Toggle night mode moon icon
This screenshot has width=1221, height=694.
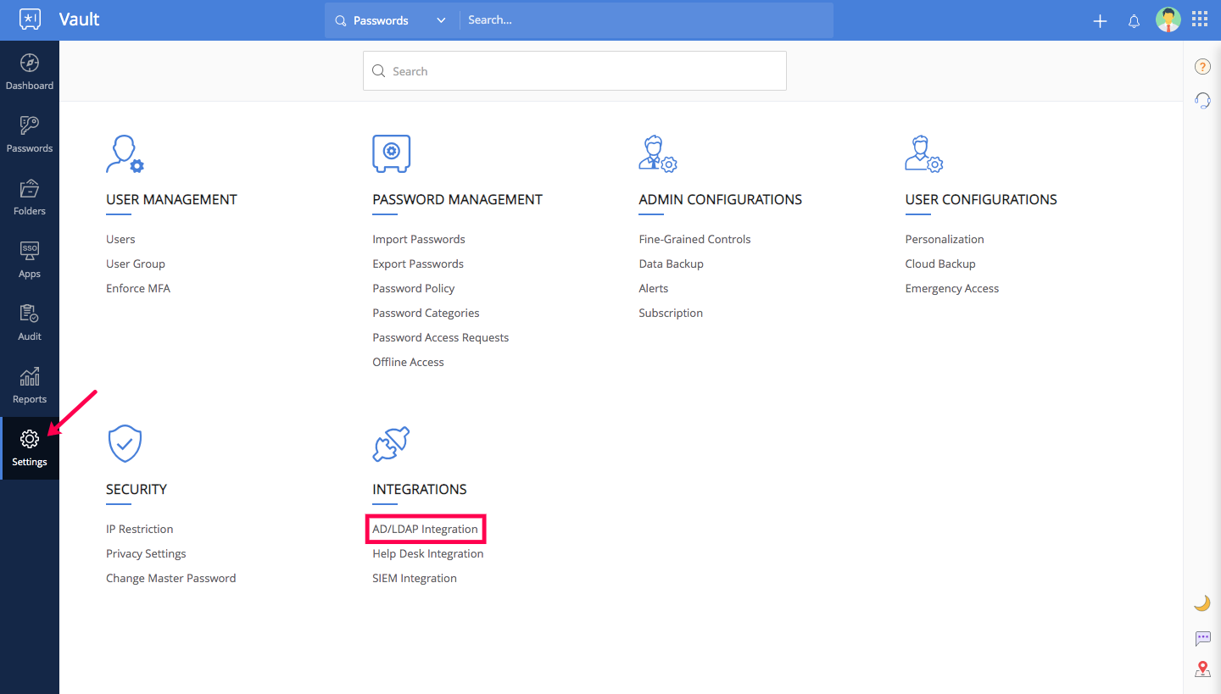click(x=1202, y=602)
